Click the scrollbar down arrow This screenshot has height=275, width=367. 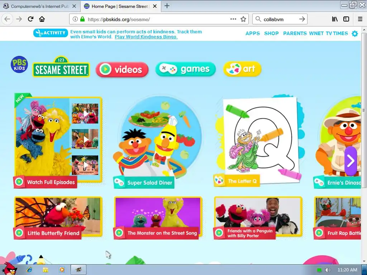[x=364, y=261]
